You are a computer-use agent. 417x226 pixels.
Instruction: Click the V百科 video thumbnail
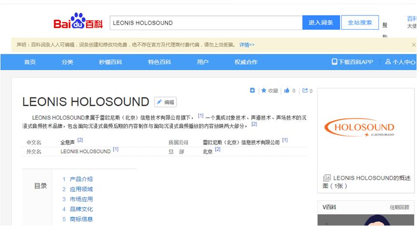point(366,220)
